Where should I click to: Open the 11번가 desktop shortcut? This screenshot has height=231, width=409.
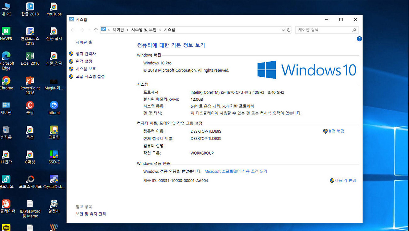pos(6,157)
